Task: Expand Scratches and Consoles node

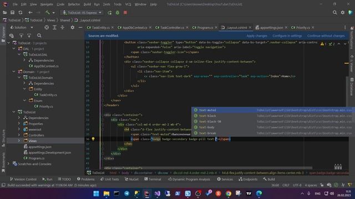Action: click(x=9, y=164)
